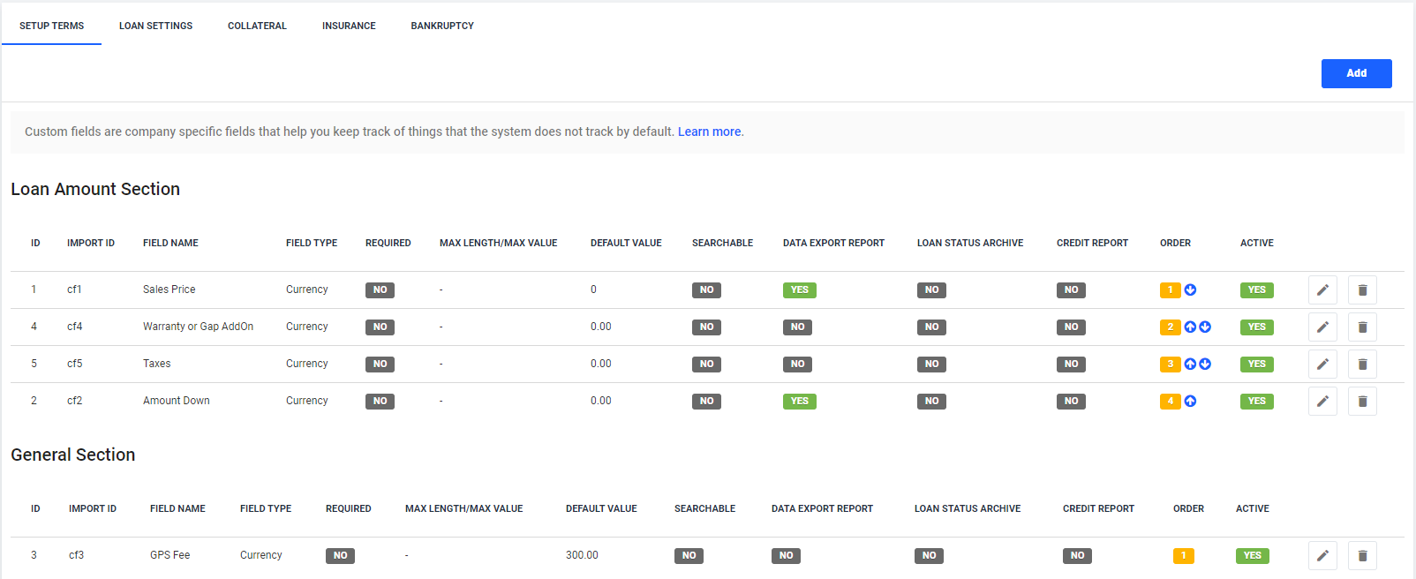Image resolution: width=1416 pixels, height=579 pixels.
Task: Move Warranty or Gap AddOn down
Action: (x=1205, y=327)
